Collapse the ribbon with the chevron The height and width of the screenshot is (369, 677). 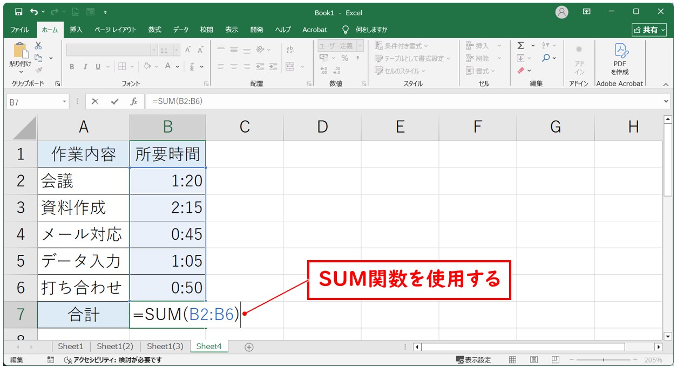(666, 84)
